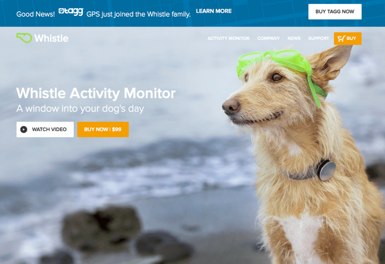Click the Whistle Activity Monitor headline
385x264 pixels.
coord(96,93)
